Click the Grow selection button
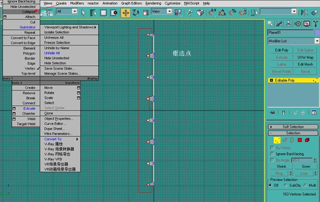The height and width of the screenshot is (202, 320). pos(306,166)
